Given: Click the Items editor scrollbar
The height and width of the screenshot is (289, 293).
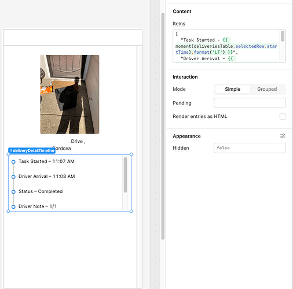Looking at the screenshot, I should click(283, 36).
